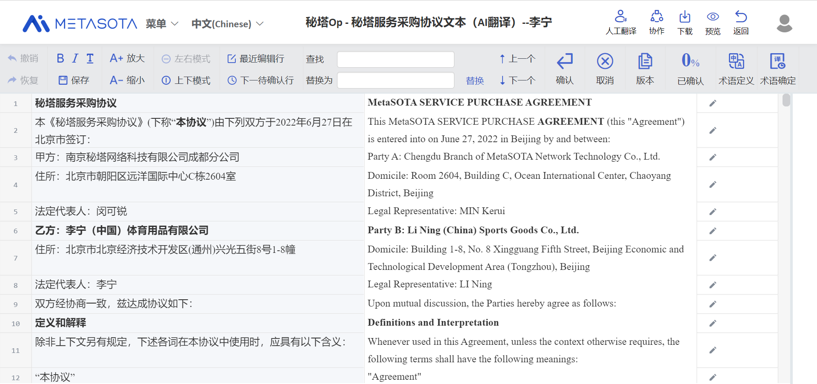
Task: Click the 下载 download icon
Action: (685, 23)
